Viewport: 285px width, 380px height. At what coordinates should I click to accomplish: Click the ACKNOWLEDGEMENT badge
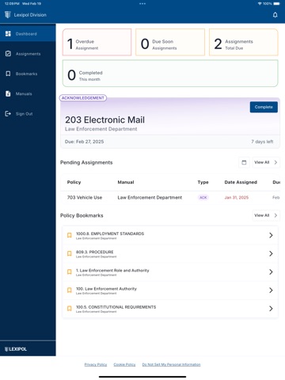click(83, 98)
